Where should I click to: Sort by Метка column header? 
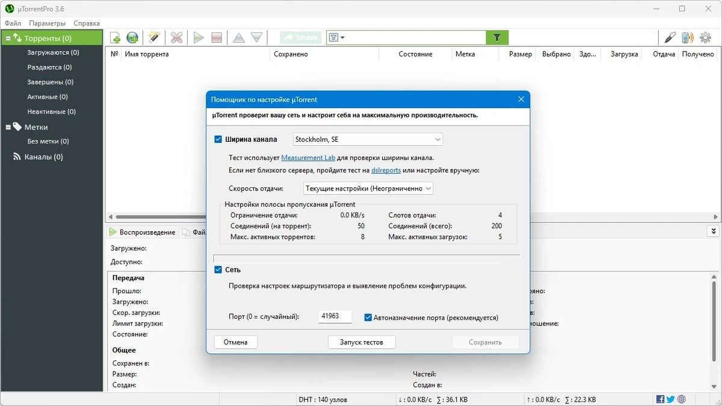tap(465, 54)
